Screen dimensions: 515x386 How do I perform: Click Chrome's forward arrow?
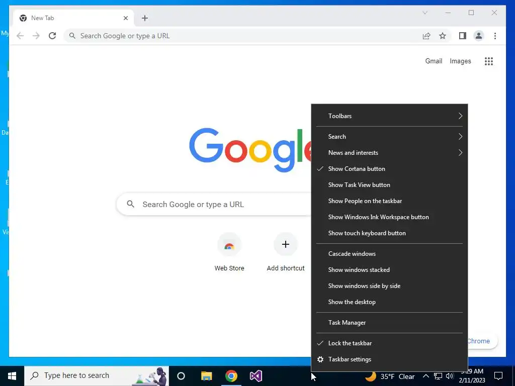(36, 36)
